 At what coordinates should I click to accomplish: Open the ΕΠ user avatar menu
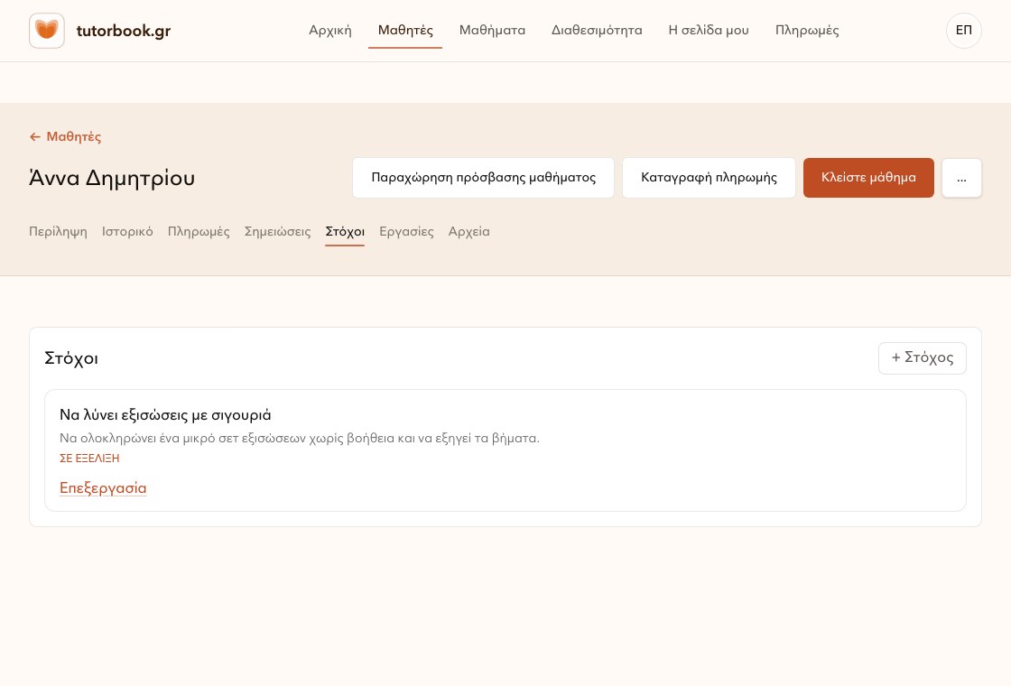pyautogui.click(x=963, y=31)
